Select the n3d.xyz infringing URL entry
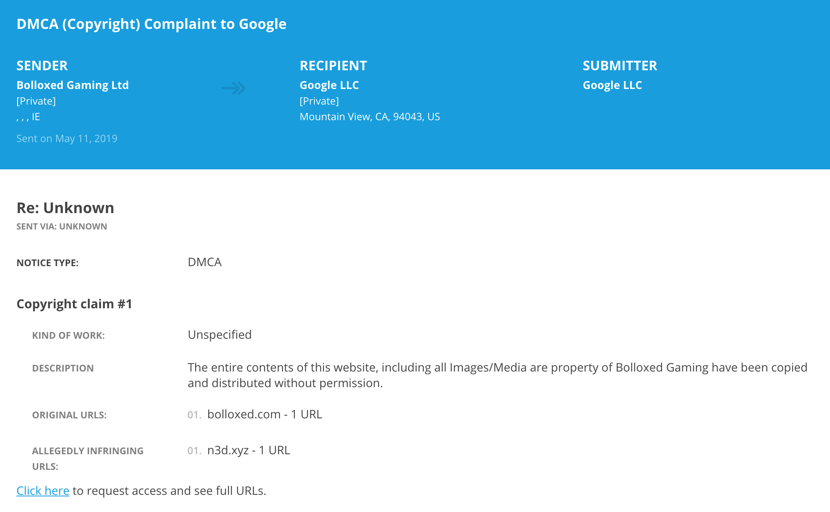 click(x=248, y=450)
